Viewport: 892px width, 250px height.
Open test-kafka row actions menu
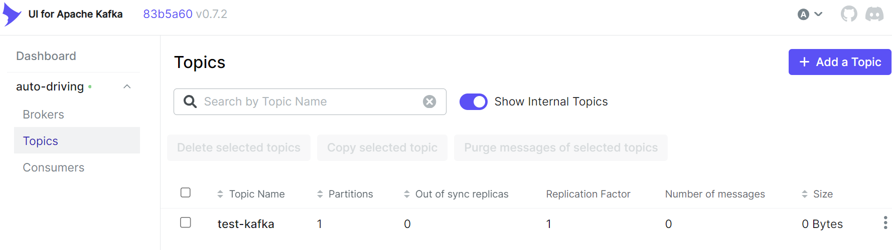885,223
